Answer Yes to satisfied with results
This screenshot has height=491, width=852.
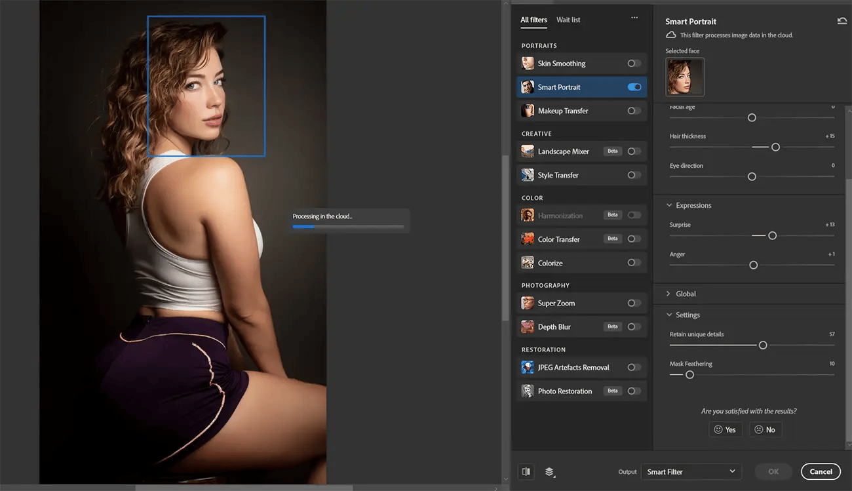(x=725, y=429)
